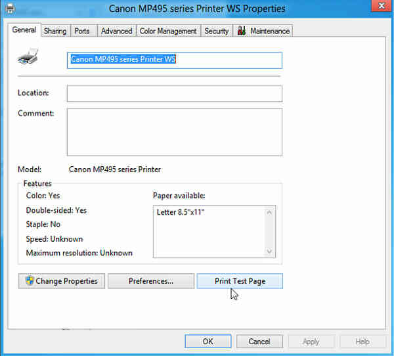This screenshot has height=356, width=394.
Task: Select Letter 8.5"x11" in paper list
Action: 181,212
